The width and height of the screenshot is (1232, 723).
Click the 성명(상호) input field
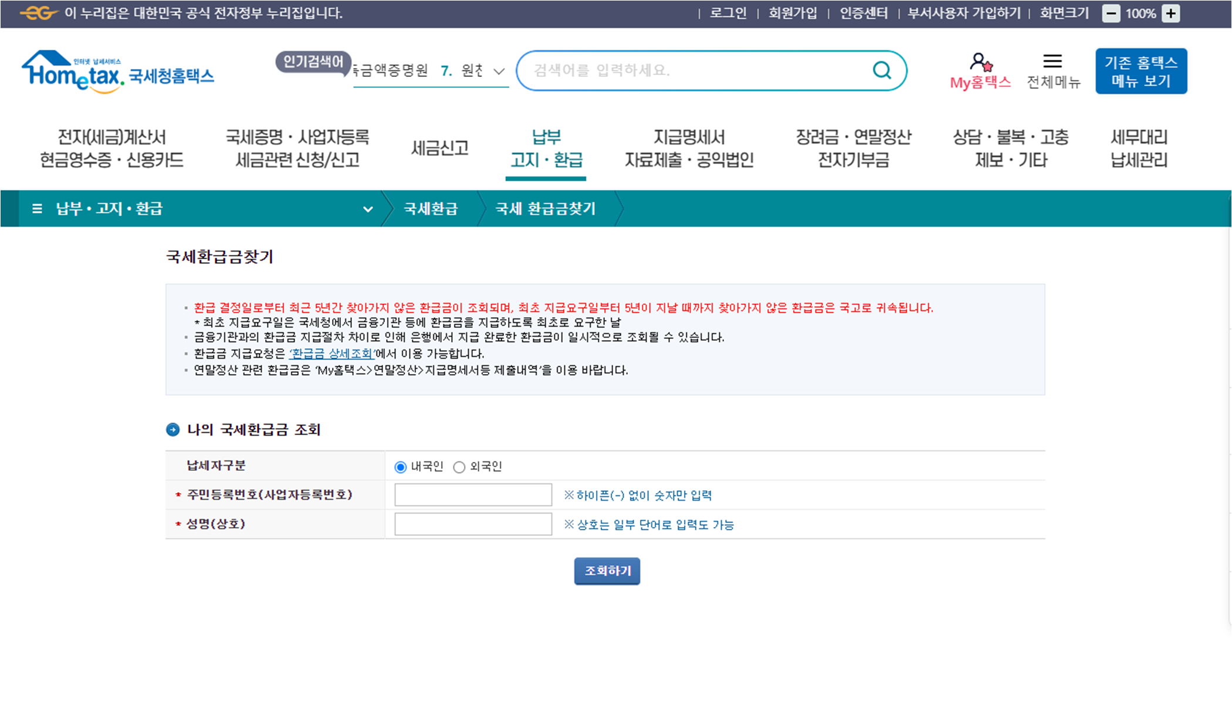pyautogui.click(x=473, y=524)
